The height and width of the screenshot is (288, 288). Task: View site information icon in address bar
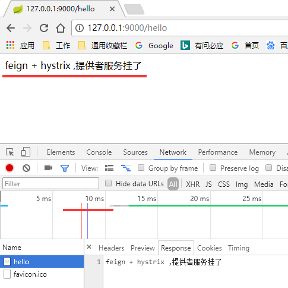tap(80, 28)
